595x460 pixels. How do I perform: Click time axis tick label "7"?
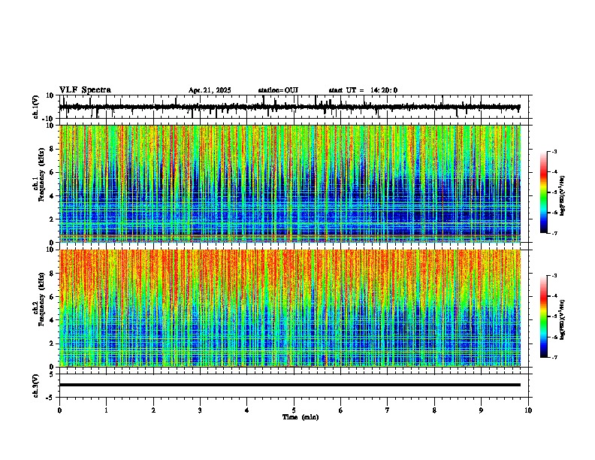tap(388, 410)
